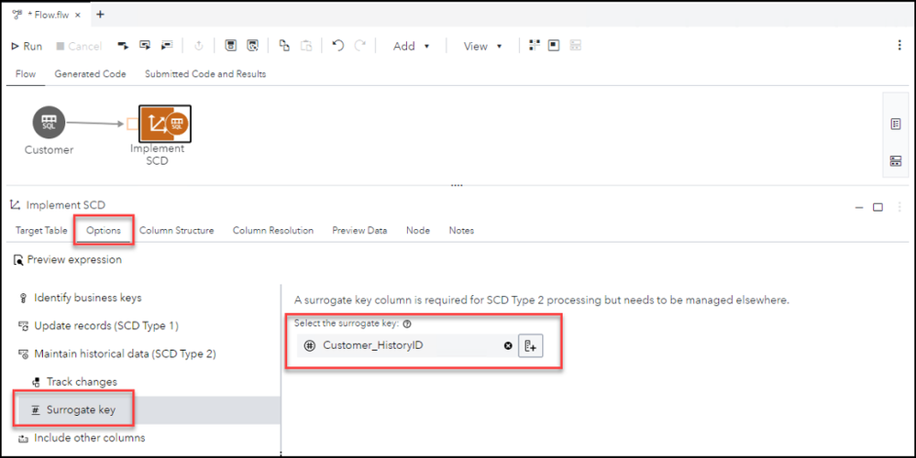Open the Node tab
The image size is (916, 458).
pyautogui.click(x=418, y=231)
